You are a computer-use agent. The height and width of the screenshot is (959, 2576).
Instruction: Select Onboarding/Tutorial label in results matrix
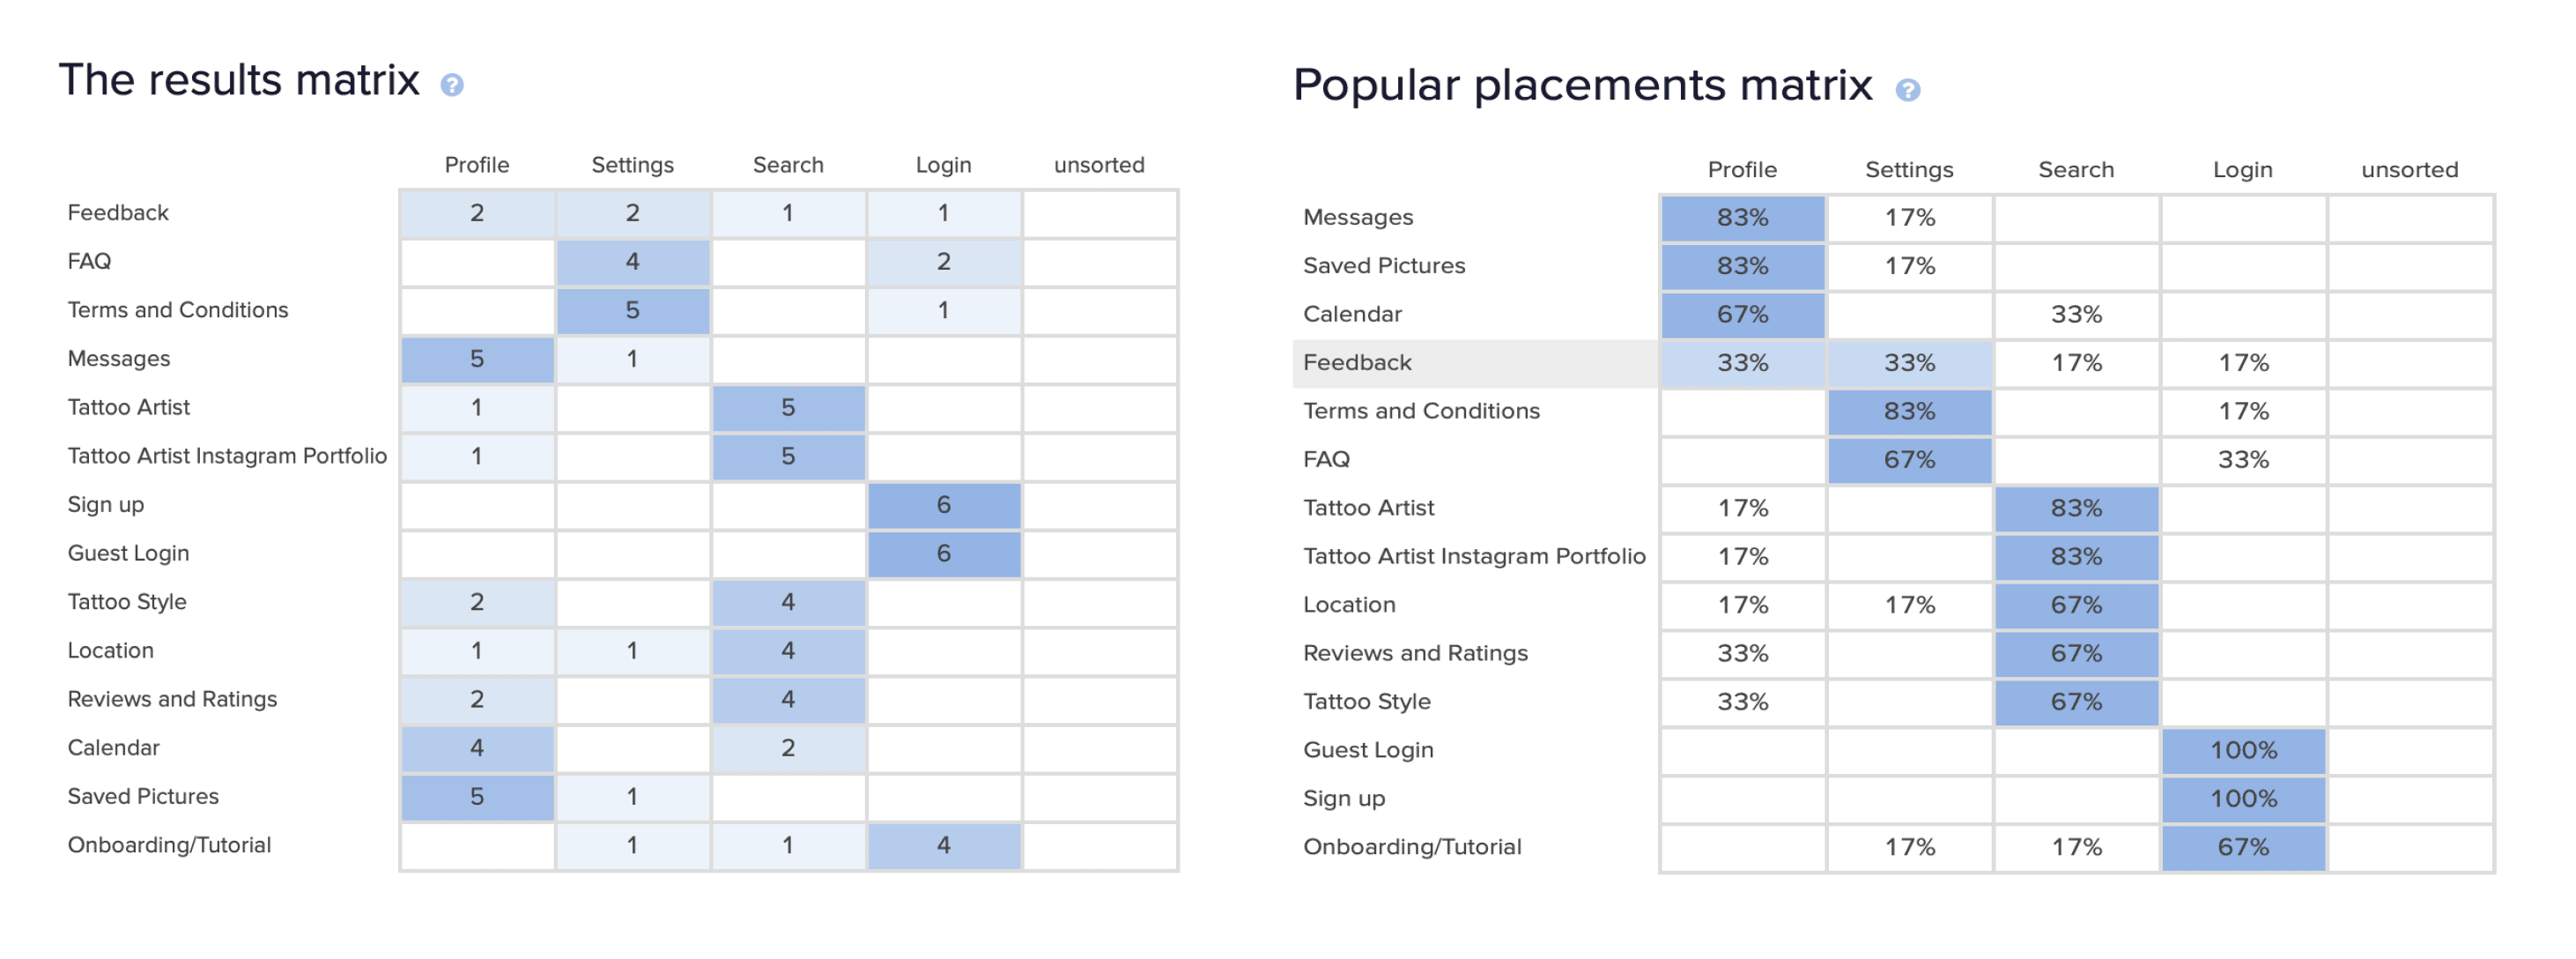169,845
